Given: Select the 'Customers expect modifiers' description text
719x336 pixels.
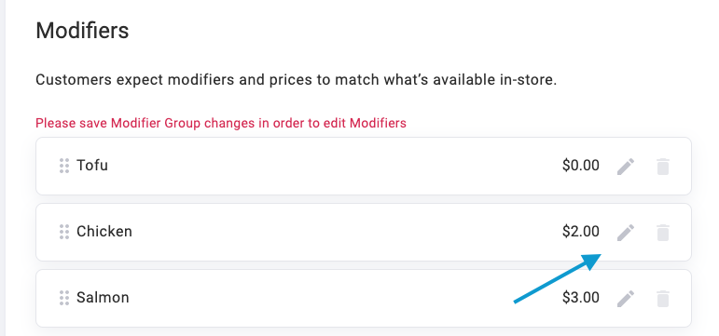Looking at the screenshot, I should tap(297, 80).
